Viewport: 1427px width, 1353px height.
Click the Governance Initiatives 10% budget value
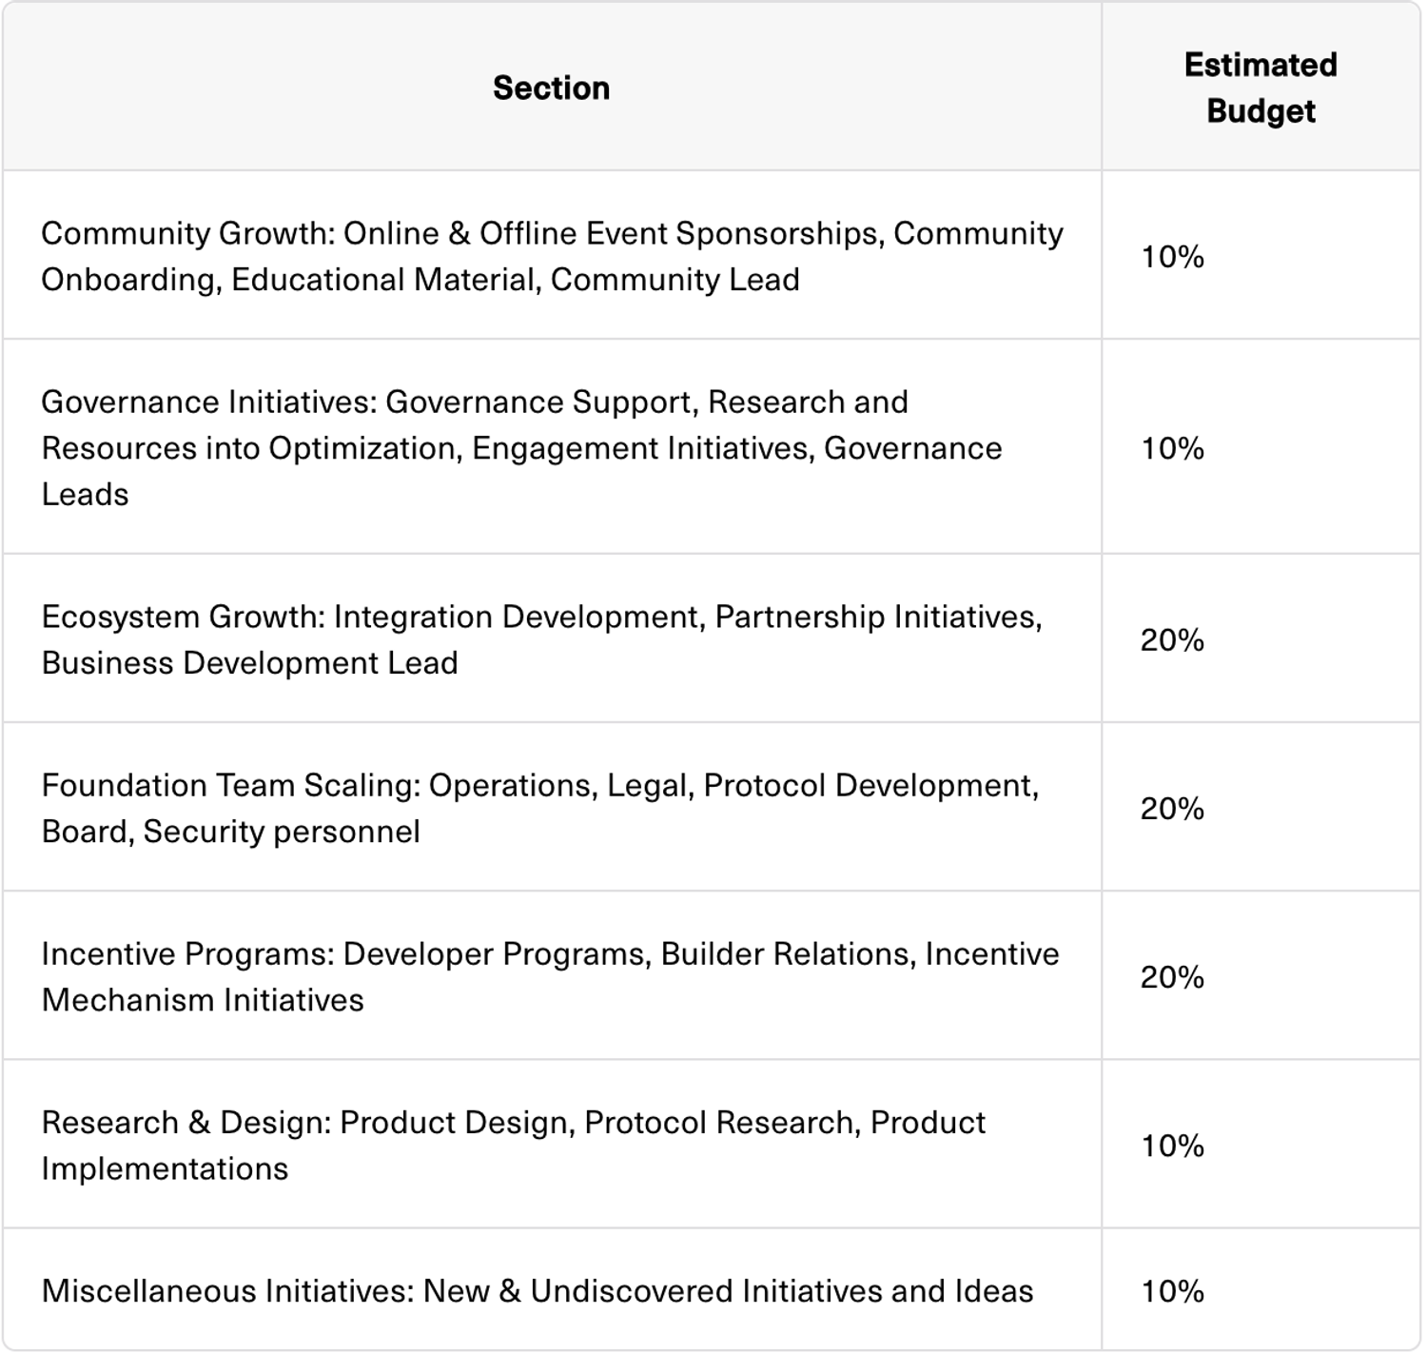pyautogui.click(x=1172, y=448)
